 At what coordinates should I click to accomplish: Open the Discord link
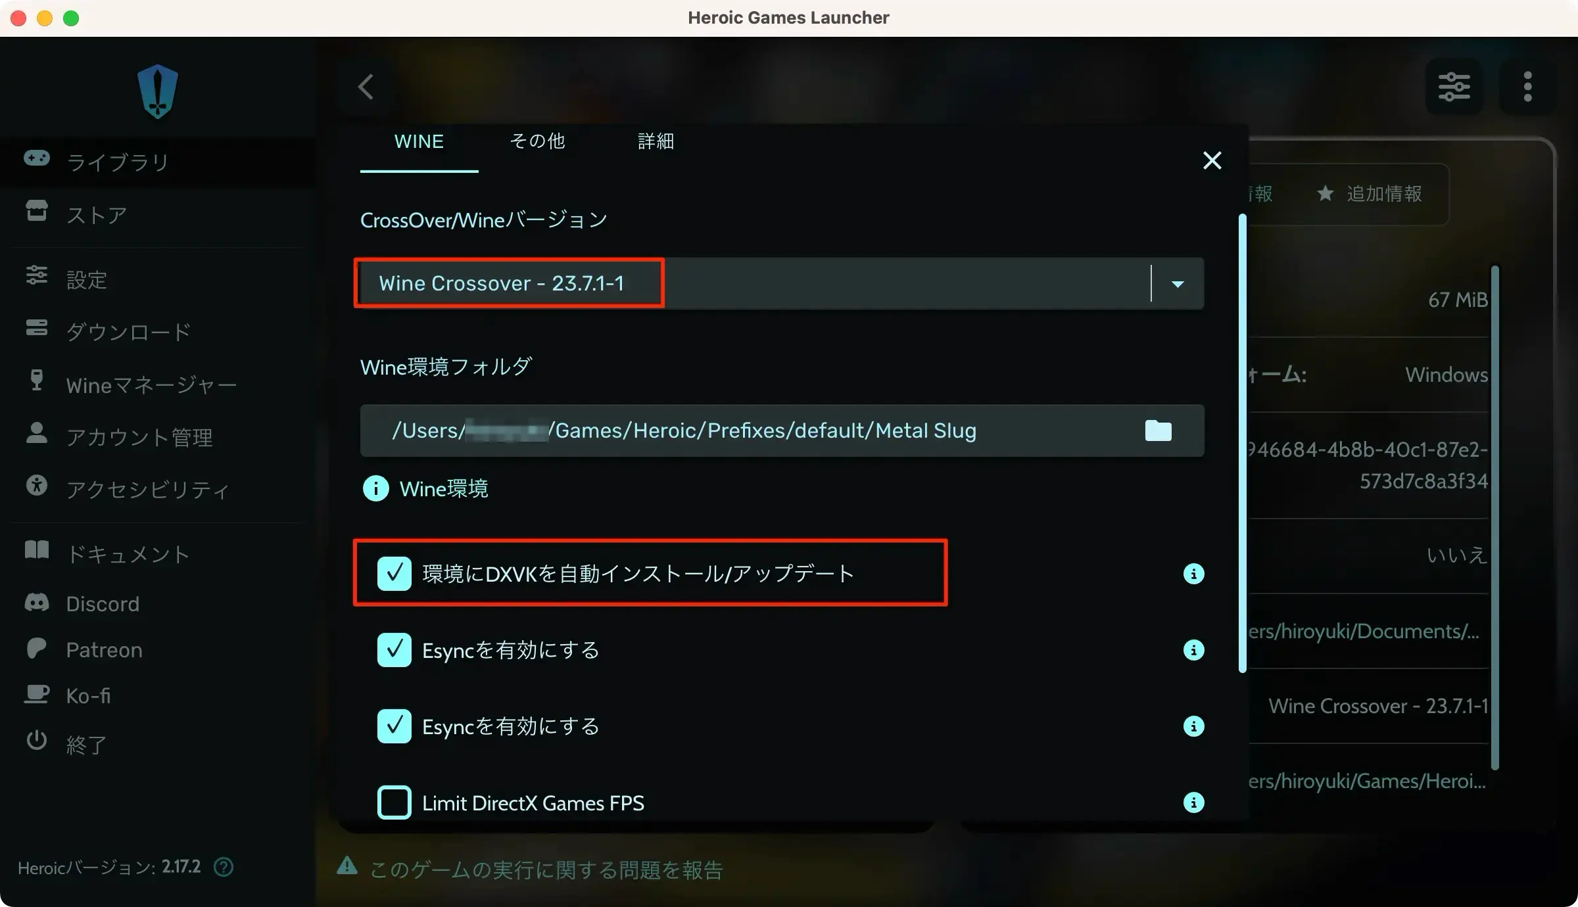158,603
